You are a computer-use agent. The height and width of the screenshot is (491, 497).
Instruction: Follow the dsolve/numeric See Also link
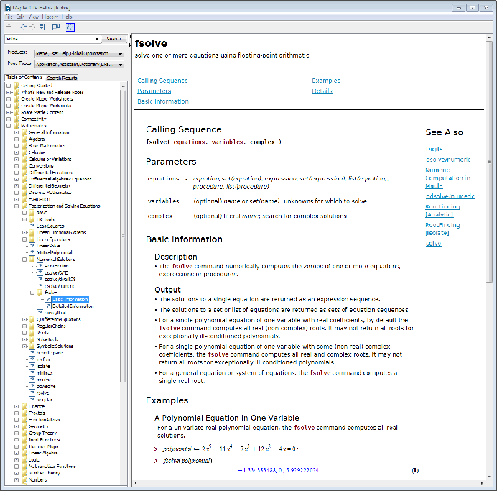tap(450, 158)
